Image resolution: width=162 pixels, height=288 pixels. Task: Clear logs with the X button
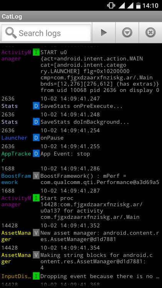150,33
